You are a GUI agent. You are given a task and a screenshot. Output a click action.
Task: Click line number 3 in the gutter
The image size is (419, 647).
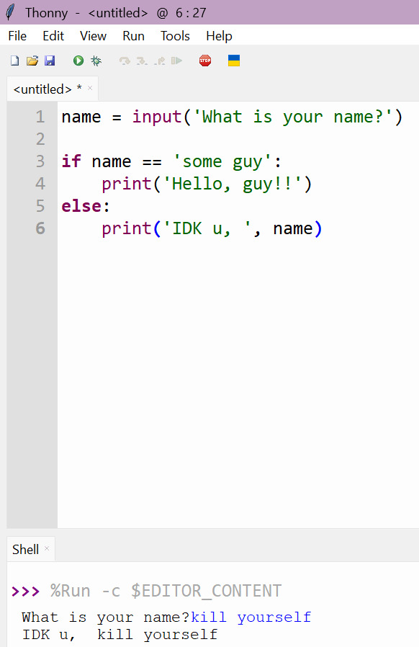[40, 161]
